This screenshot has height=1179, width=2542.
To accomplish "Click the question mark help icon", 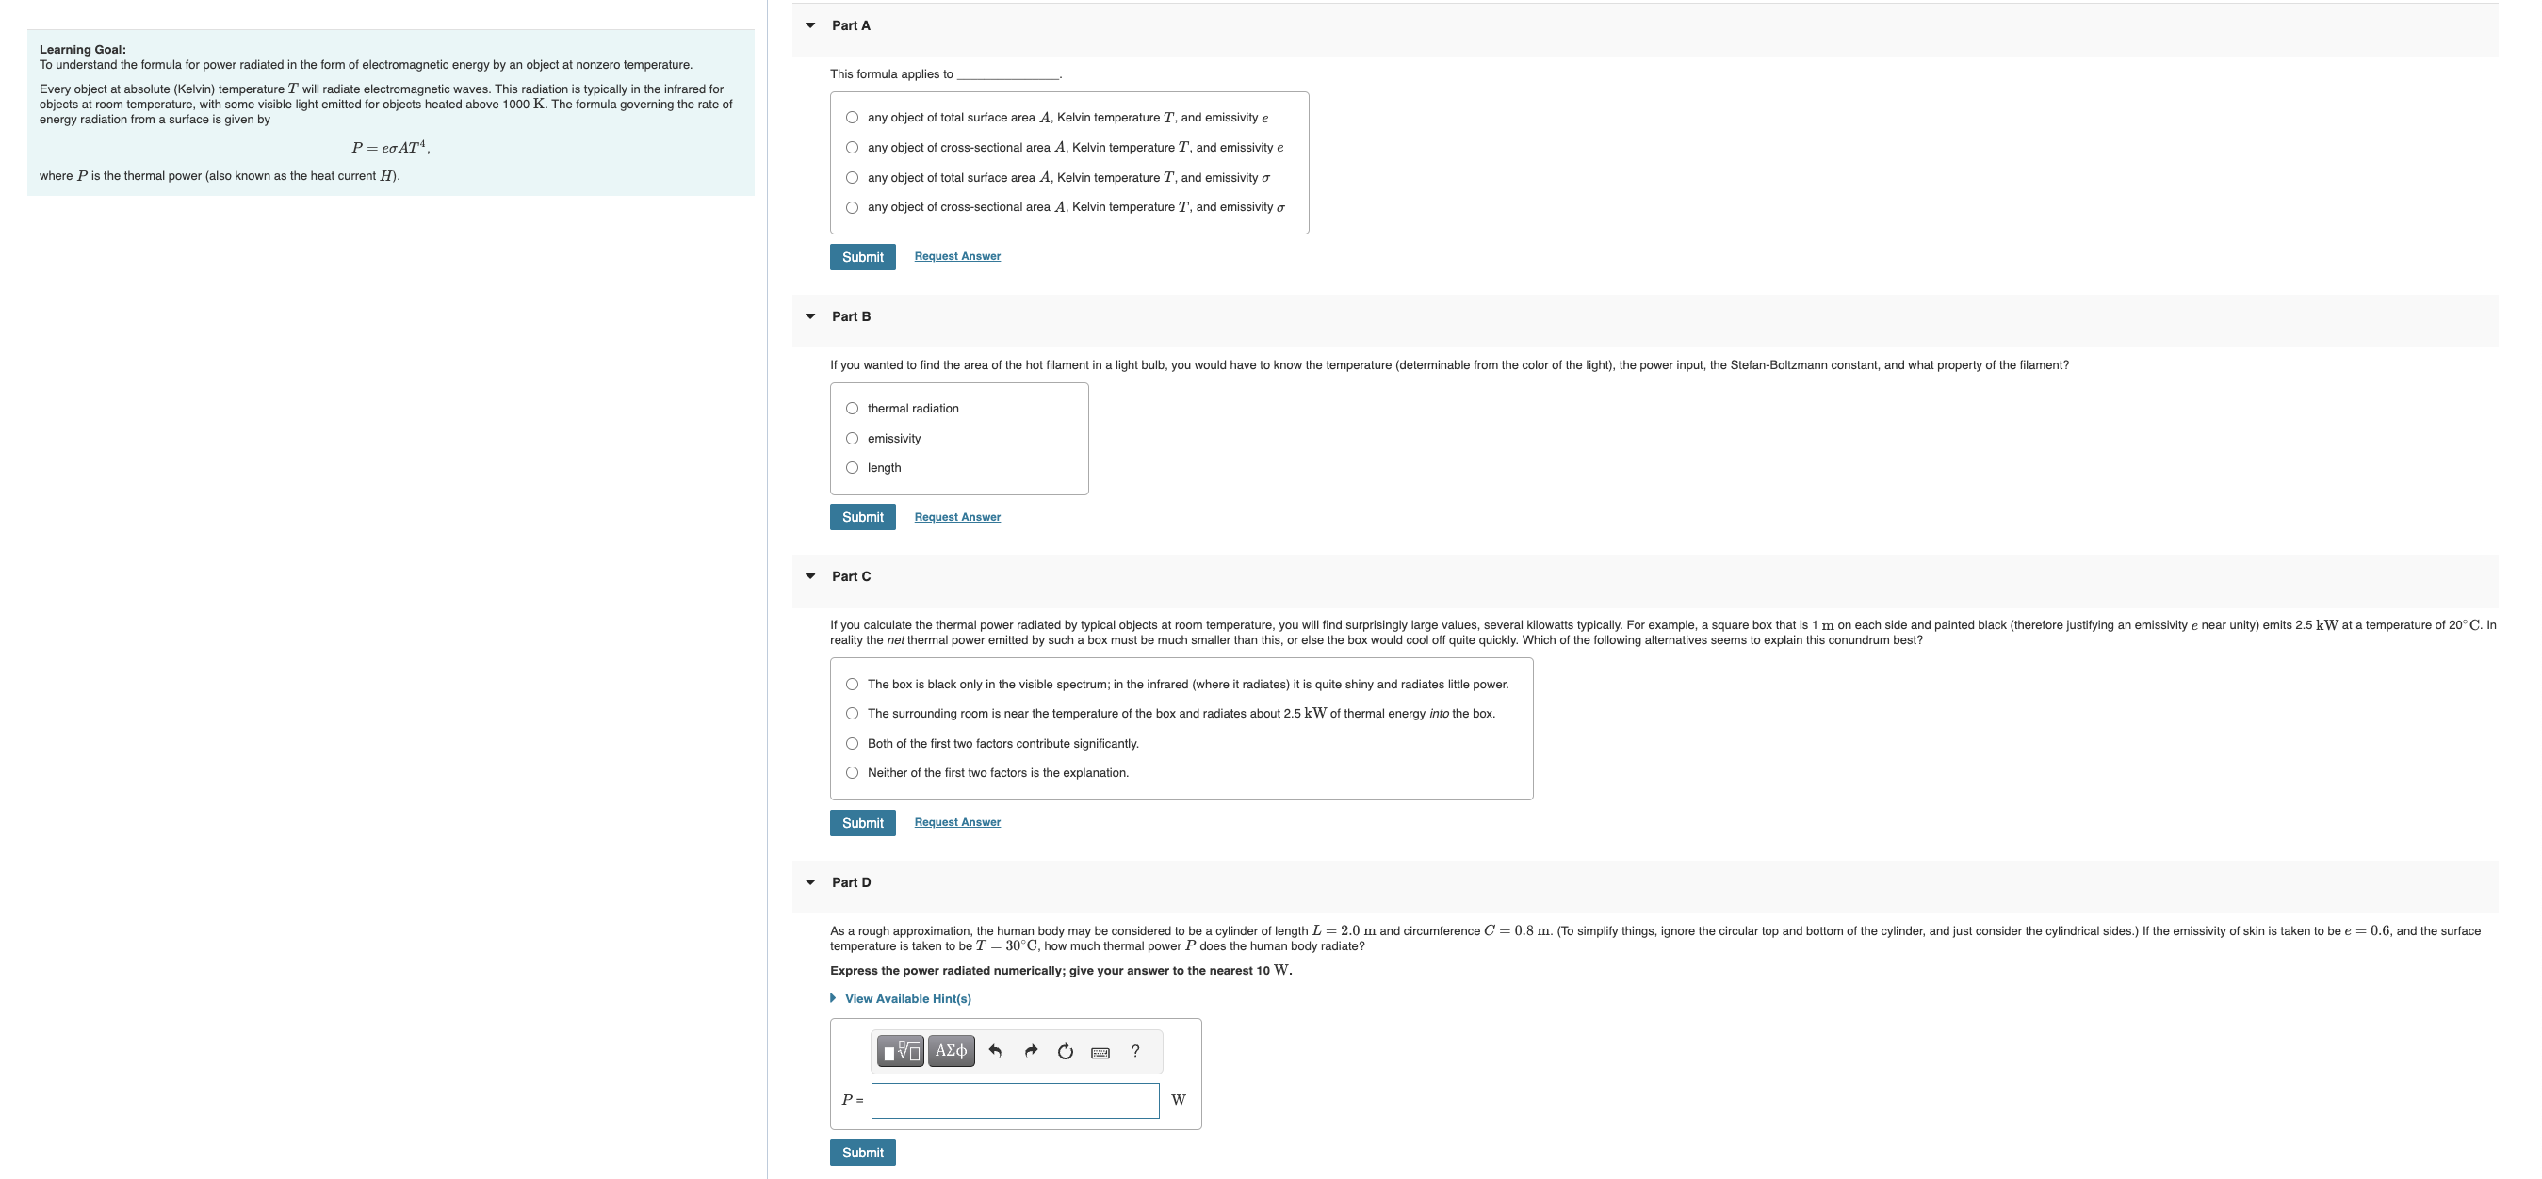I will click(x=1134, y=1051).
